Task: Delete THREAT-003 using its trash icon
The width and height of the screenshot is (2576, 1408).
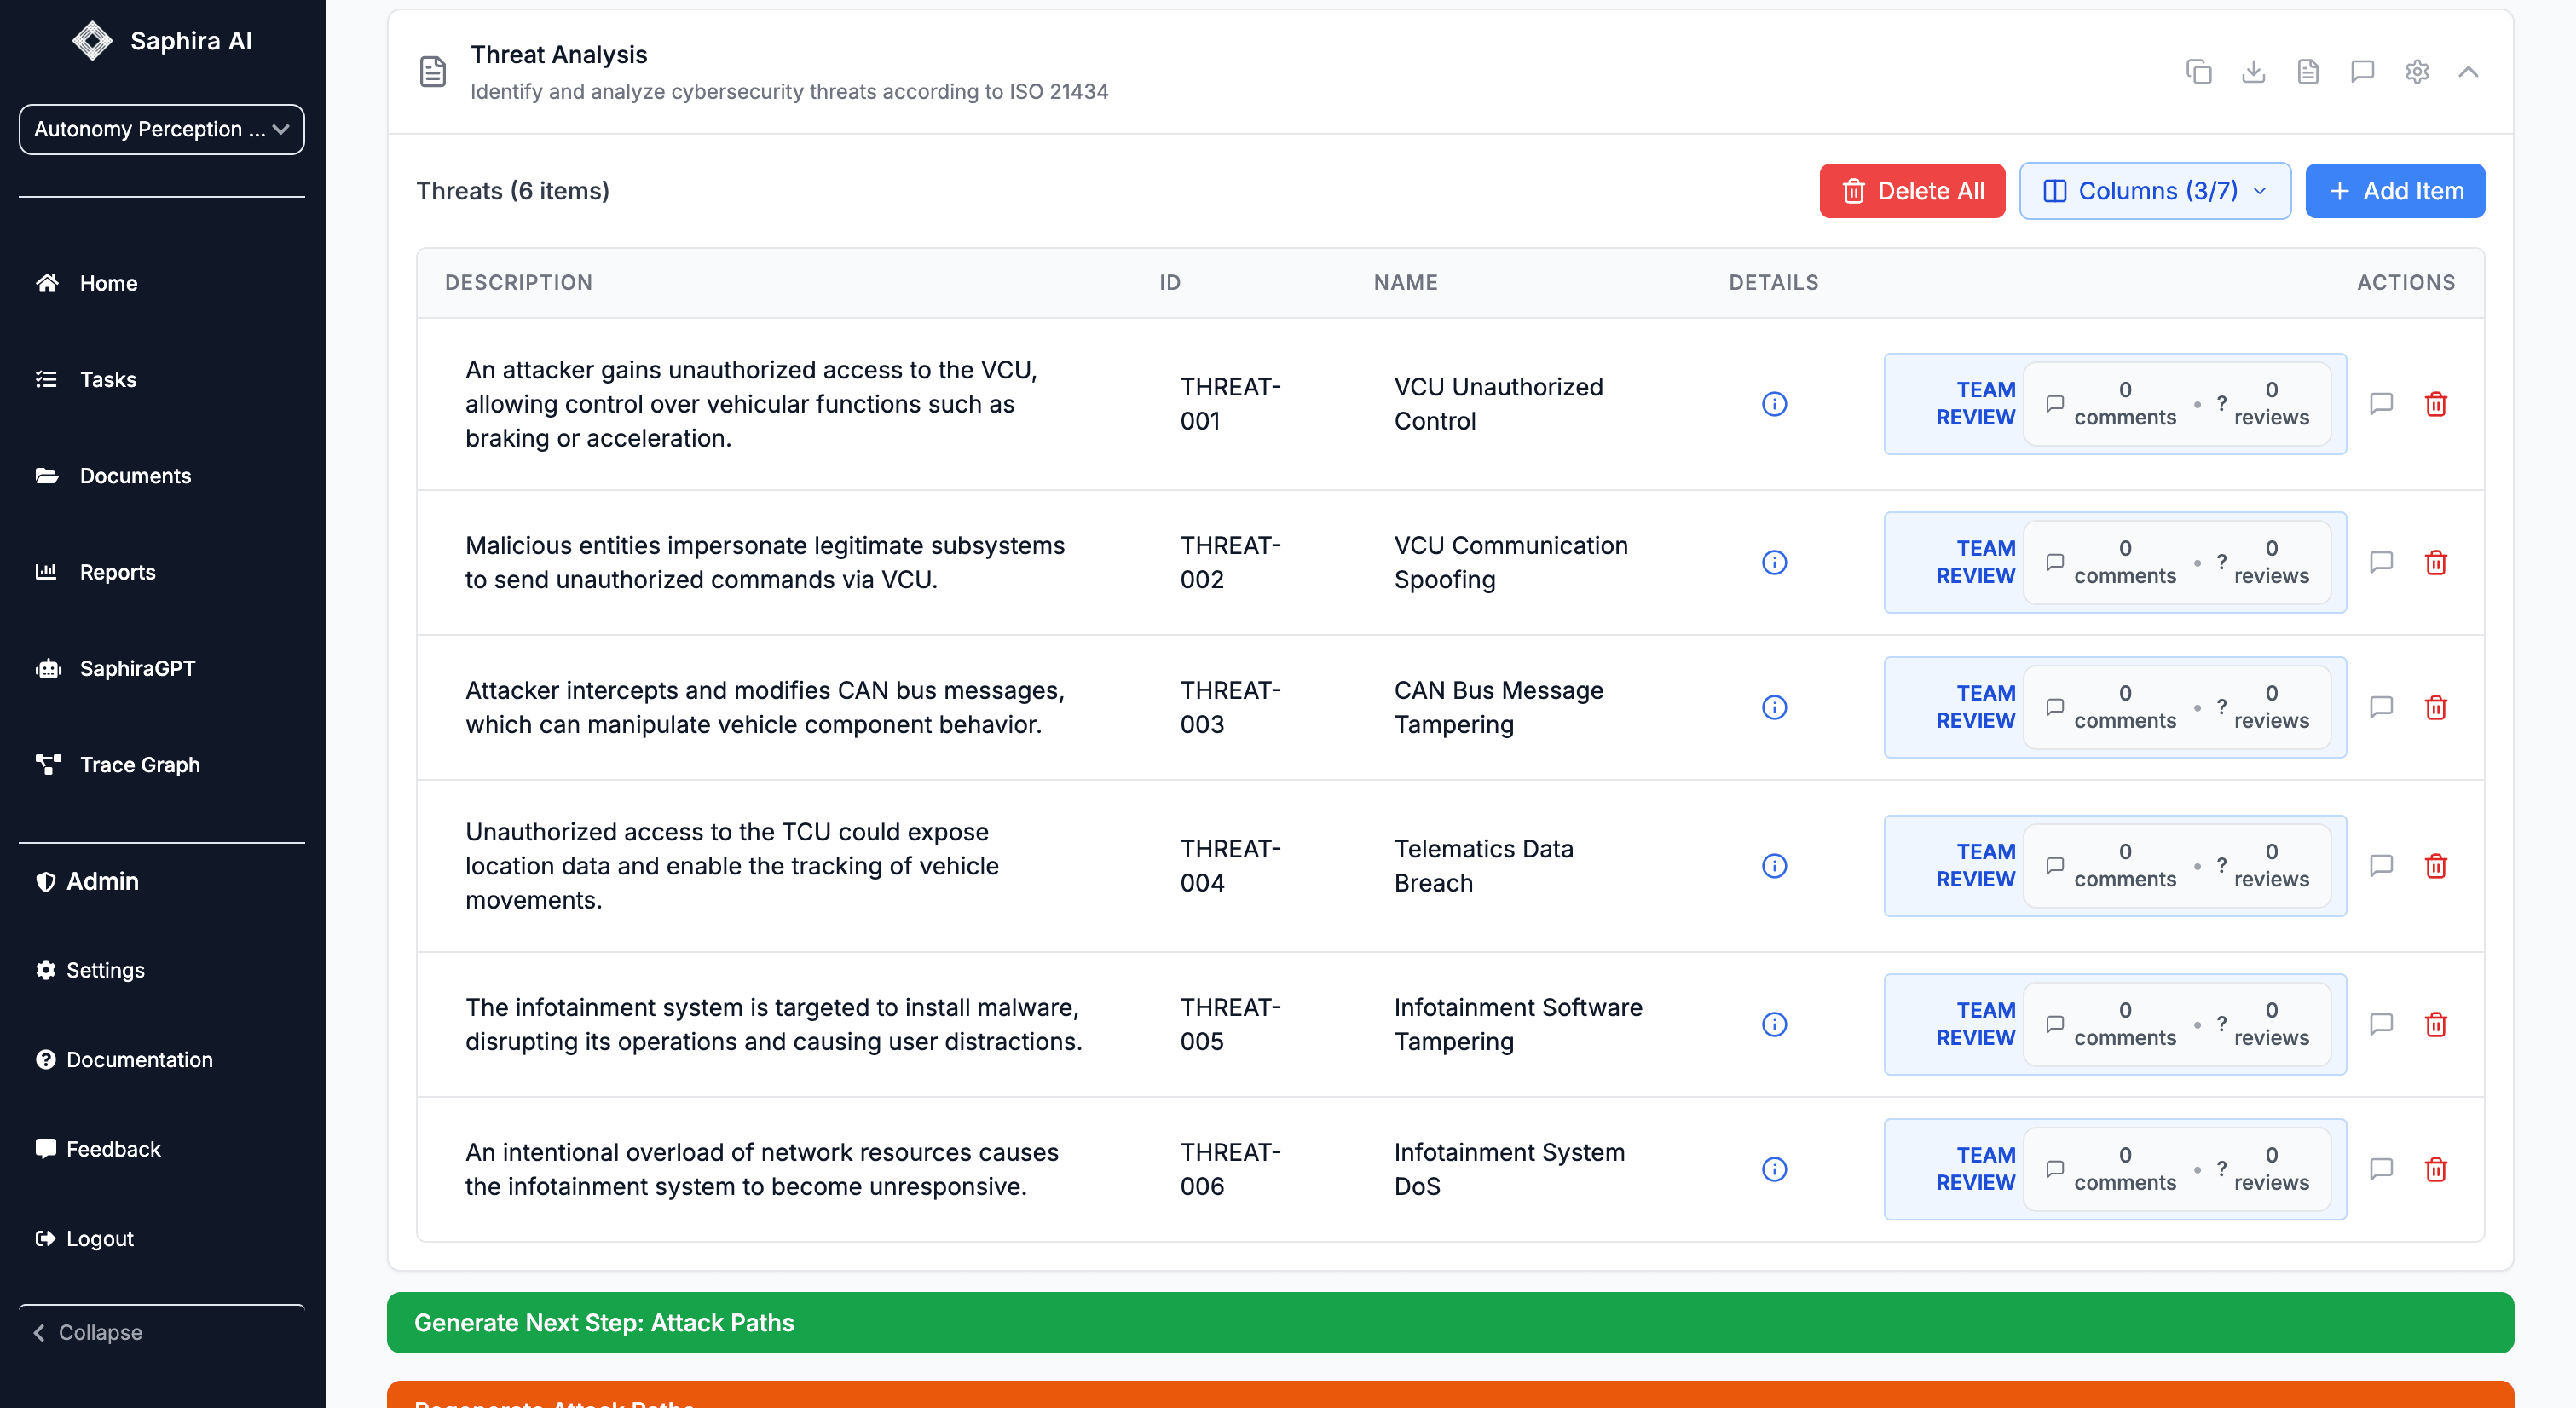Action: click(x=2436, y=708)
